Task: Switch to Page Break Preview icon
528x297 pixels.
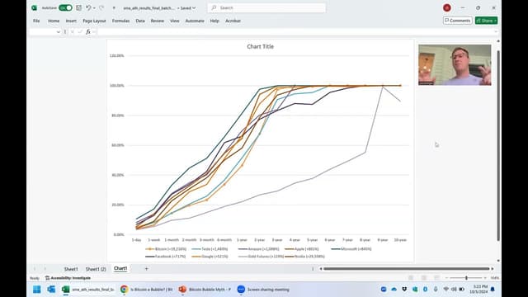Action: click(436, 278)
